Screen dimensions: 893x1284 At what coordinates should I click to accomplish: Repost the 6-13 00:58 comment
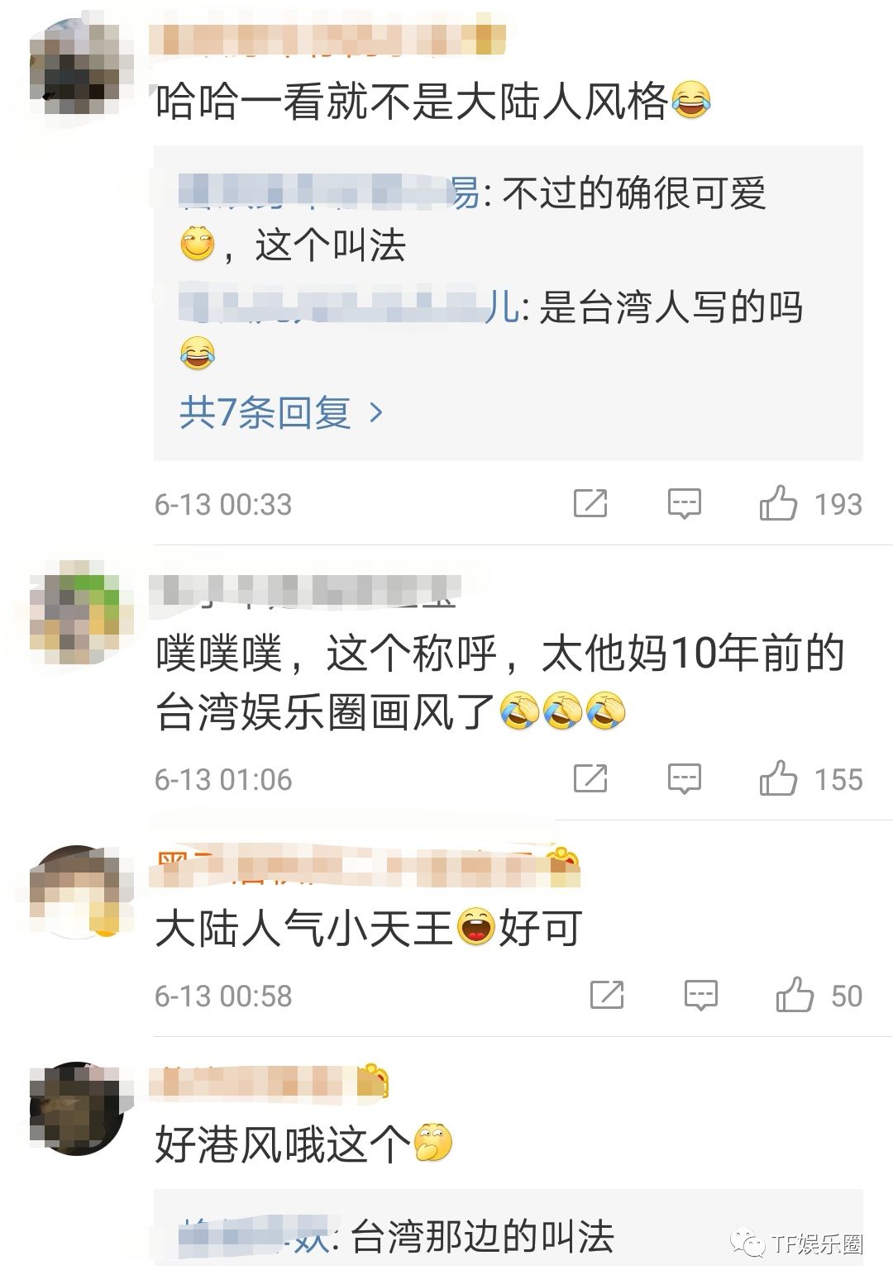coord(607,995)
